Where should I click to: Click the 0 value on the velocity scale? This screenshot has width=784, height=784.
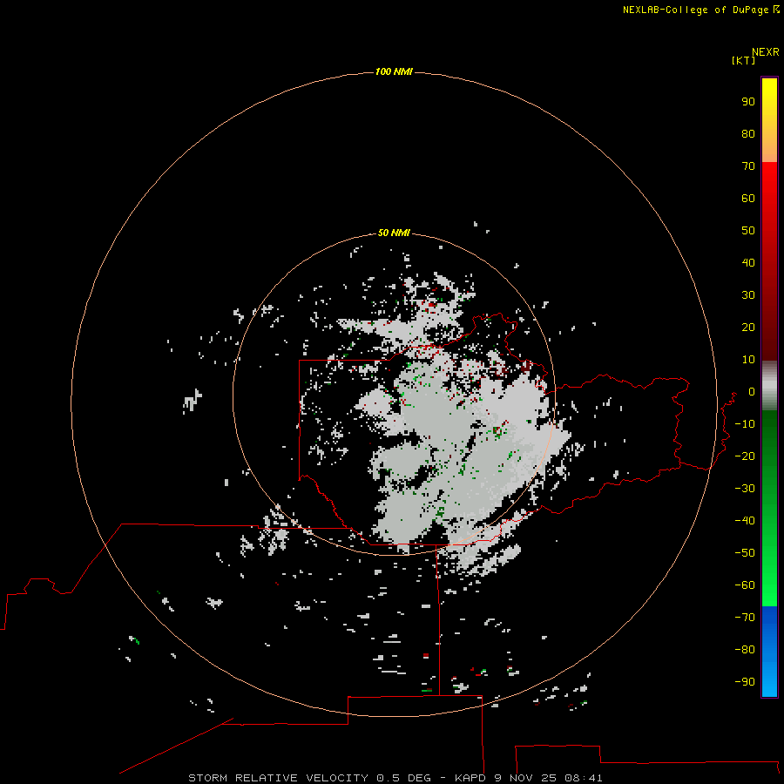[x=751, y=391]
